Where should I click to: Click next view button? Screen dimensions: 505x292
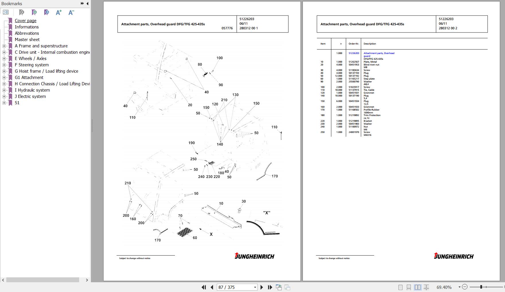click(287, 287)
